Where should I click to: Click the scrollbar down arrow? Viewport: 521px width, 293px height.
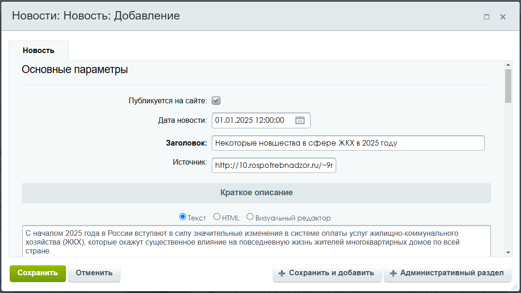point(508,252)
